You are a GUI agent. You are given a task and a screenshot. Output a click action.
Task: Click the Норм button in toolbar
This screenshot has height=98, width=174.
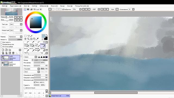click(113, 9)
